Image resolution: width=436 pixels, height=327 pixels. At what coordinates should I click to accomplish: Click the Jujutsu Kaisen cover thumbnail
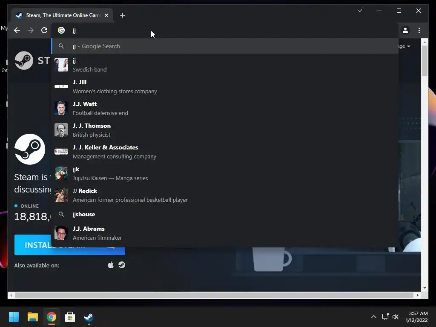coord(61,174)
